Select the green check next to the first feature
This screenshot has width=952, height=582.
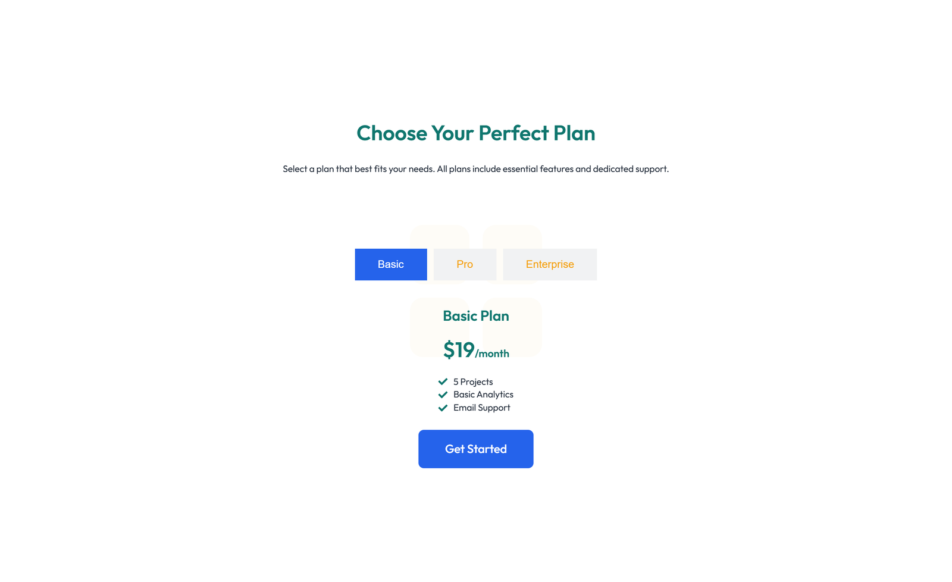tap(443, 381)
